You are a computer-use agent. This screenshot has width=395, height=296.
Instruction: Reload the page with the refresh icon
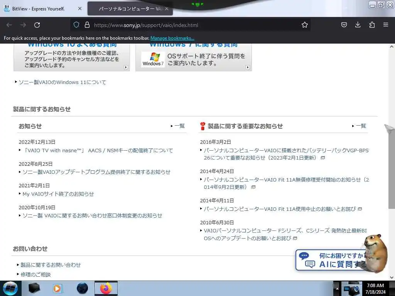(37, 25)
